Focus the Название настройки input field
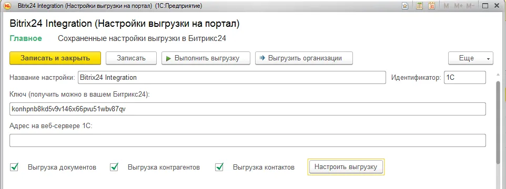This screenshot has height=189, width=506. coord(232,78)
